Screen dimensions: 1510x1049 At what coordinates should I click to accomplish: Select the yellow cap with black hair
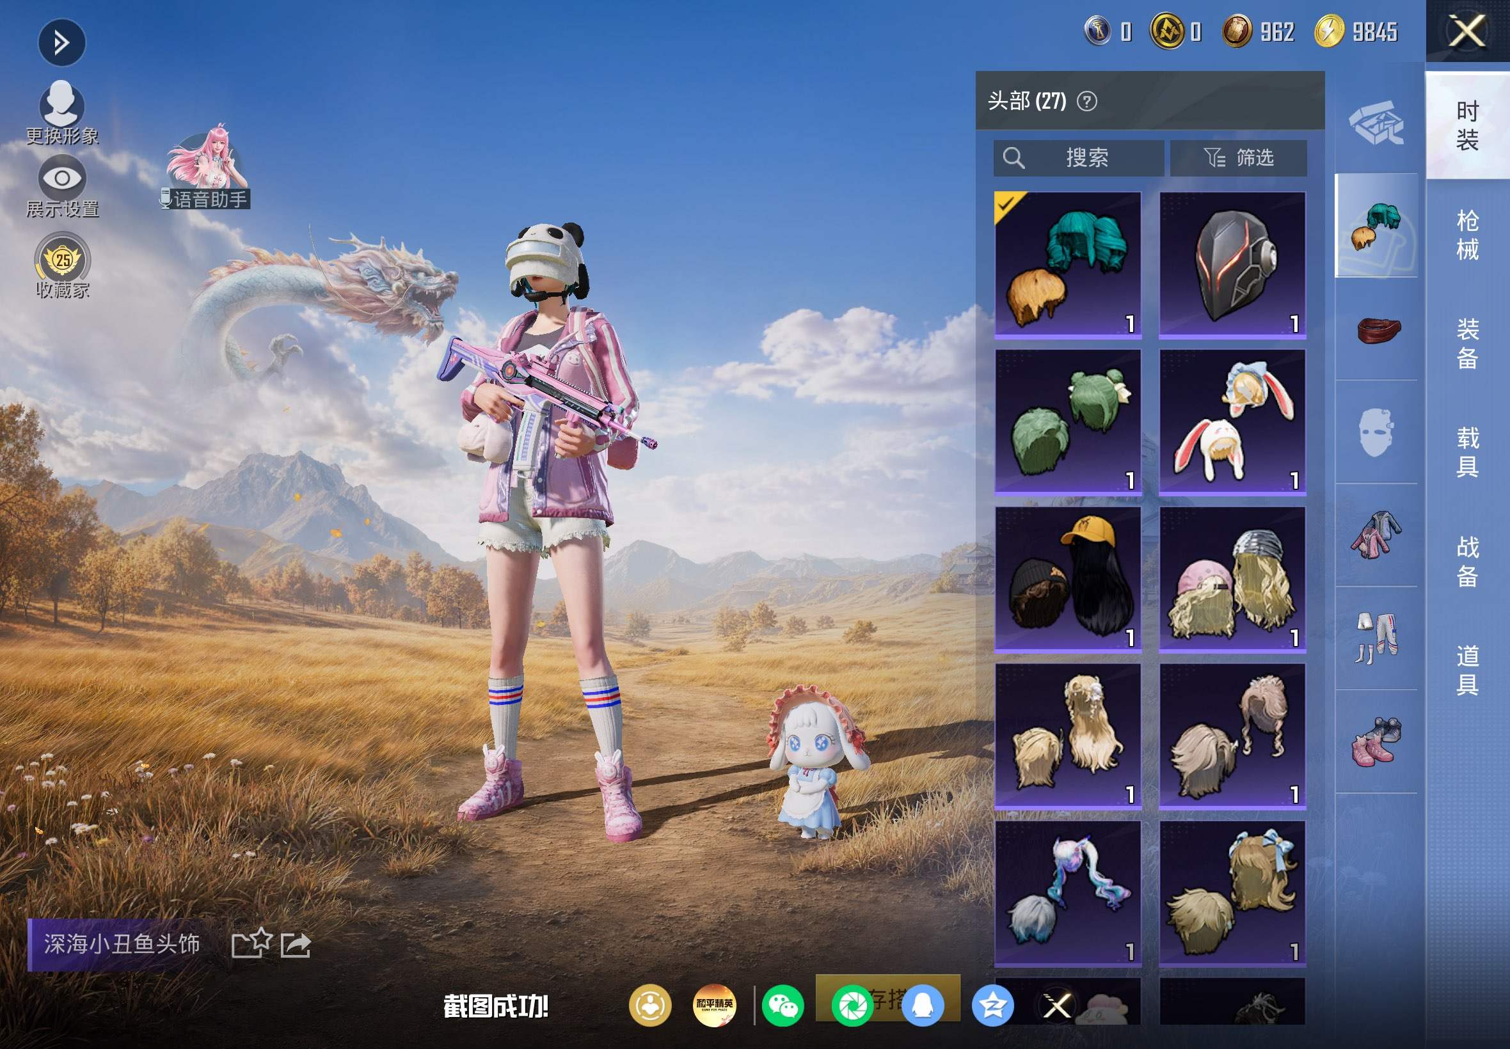pyautogui.click(x=1068, y=579)
